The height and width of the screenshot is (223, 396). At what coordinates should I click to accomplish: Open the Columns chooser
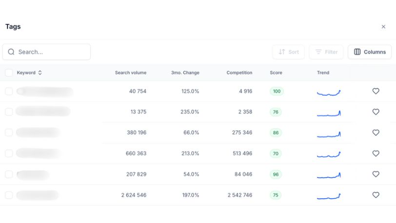[x=370, y=52]
